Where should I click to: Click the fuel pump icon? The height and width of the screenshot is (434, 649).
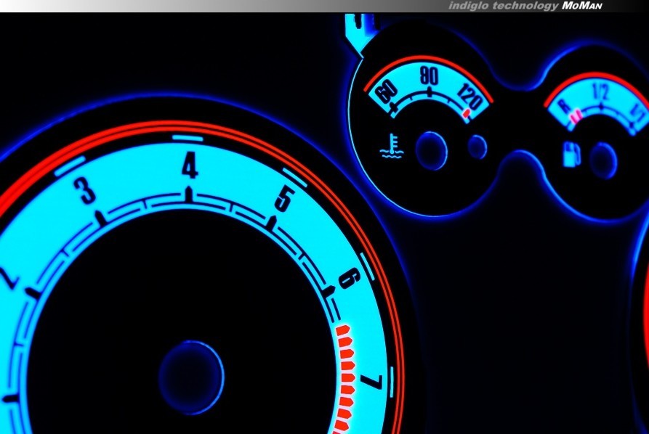point(572,154)
